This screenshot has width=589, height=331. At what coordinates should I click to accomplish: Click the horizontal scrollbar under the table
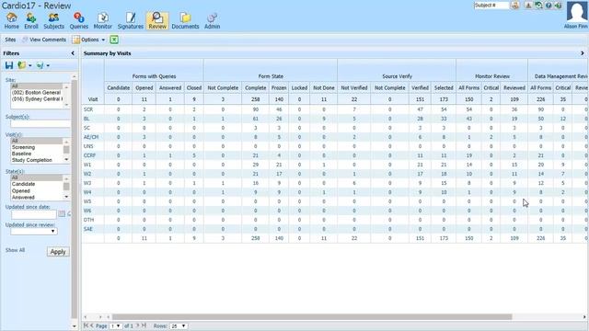312,317
